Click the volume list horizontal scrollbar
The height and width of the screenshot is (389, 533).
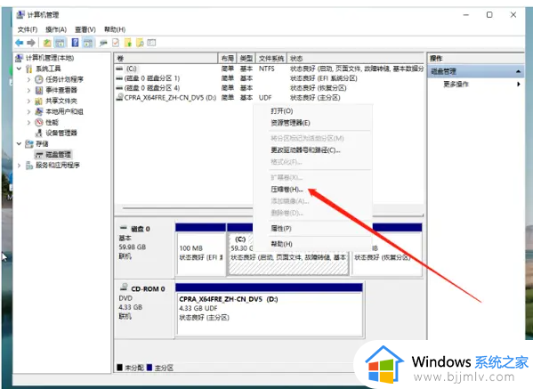pos(187,208)
